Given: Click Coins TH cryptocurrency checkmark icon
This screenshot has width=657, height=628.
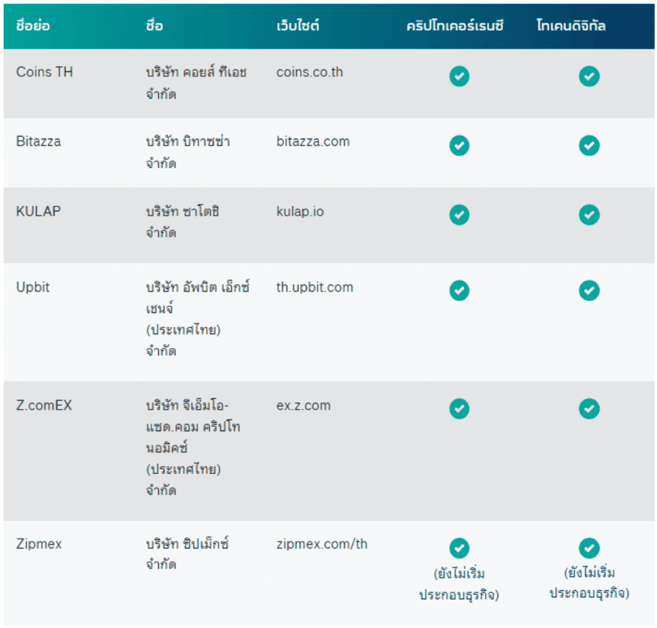Looking at the screenshot, I should pyautogui.click(x=459, y=76).
